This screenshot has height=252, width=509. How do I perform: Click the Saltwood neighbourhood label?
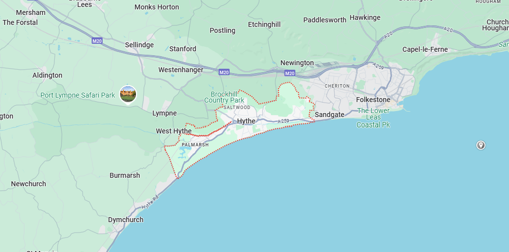click(237, 107)
